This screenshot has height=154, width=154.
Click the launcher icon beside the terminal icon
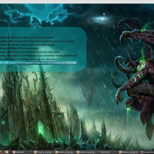point(7,152)
